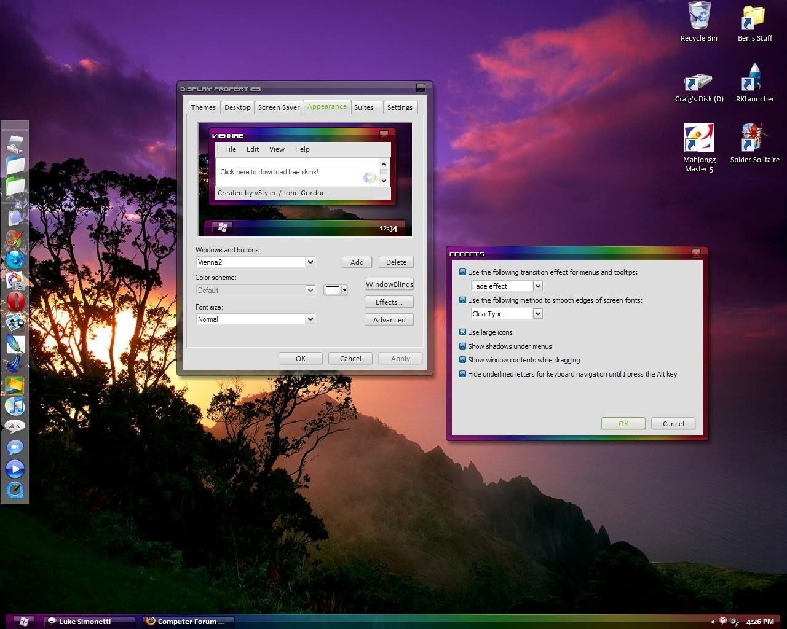Launch the blue frog app in the dock
Image resolution: width=787 pixels, height=629 pixels.
click(x=15, y=364)
